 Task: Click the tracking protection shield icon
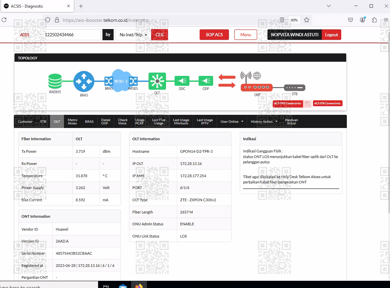(48, 20)
